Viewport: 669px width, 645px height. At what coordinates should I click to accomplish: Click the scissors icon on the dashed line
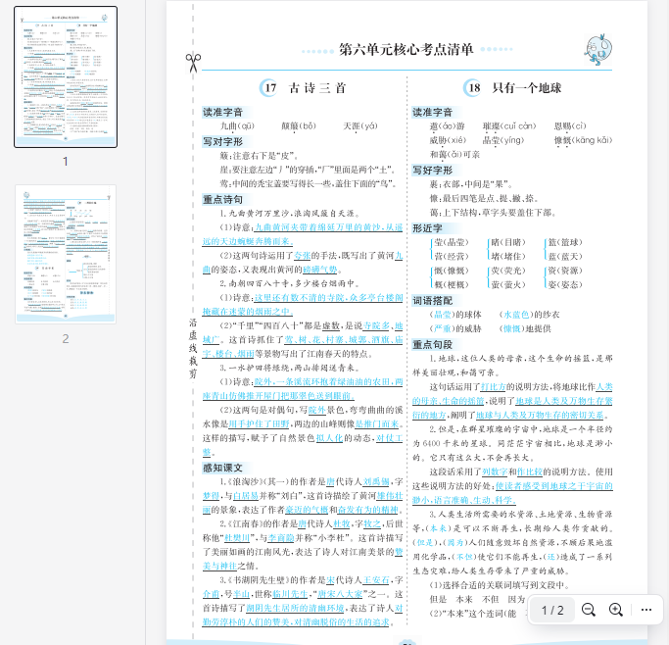pos(193,62)
